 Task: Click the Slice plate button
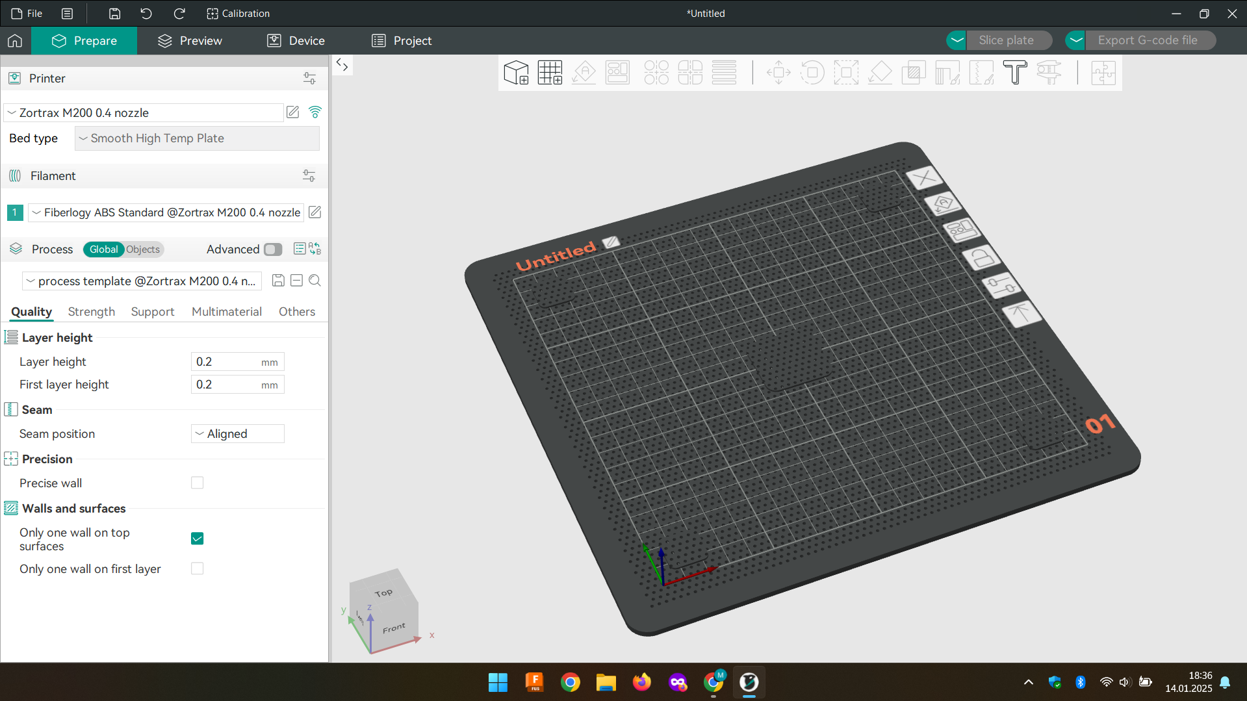click(1005, 40)
